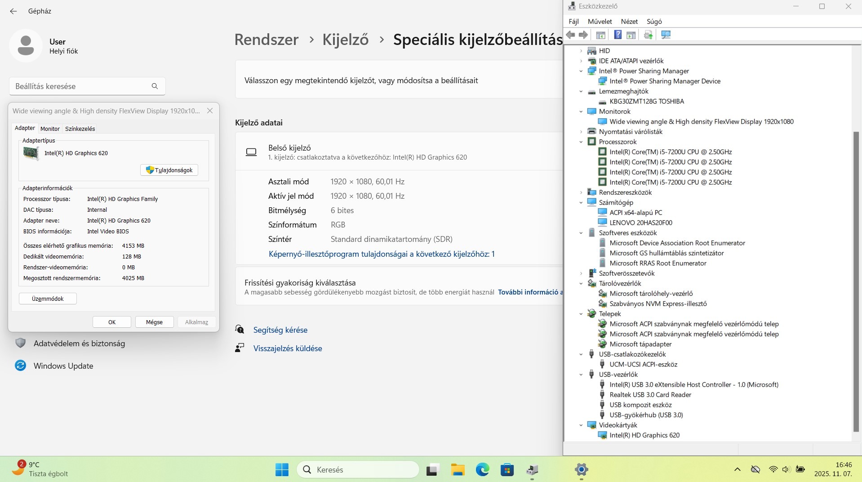Collapse the Monitorok node
Viewport: 862px width, 482px height.
(581, 112)
